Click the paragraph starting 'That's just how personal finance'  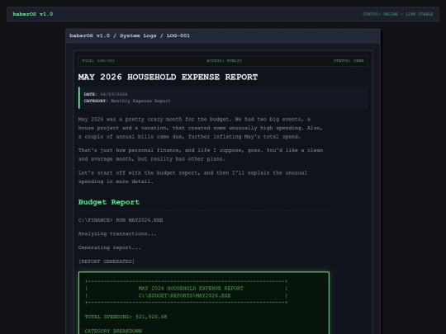tap(201, 154)
